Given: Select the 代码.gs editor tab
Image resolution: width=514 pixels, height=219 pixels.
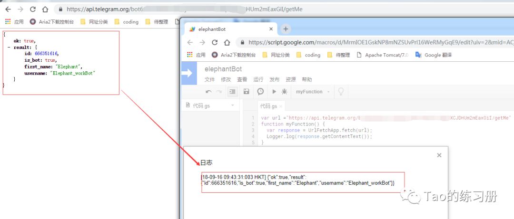Looking at the screenshot, I should click(268, 106).
